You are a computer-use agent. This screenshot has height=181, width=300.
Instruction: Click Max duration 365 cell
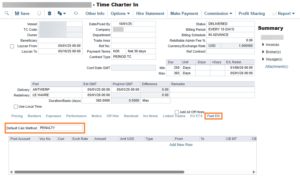coord(174,73)
